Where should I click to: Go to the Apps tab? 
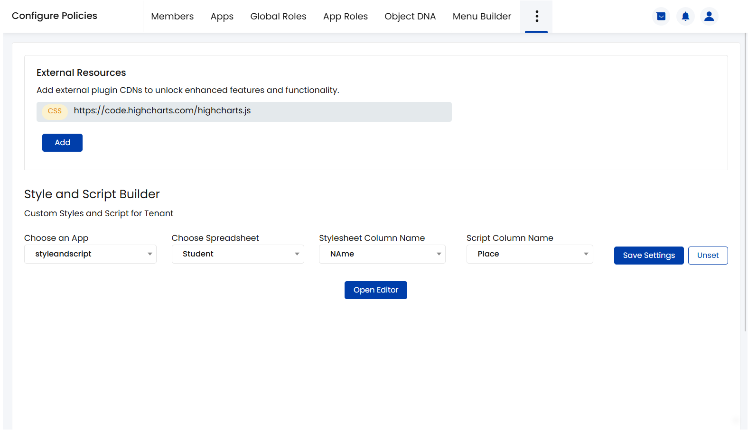pos(222,17)
